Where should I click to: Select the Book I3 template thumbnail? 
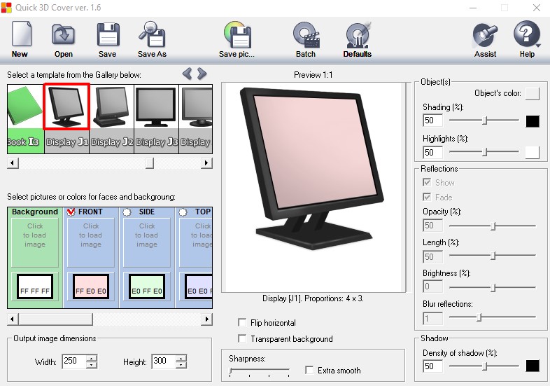25,118
